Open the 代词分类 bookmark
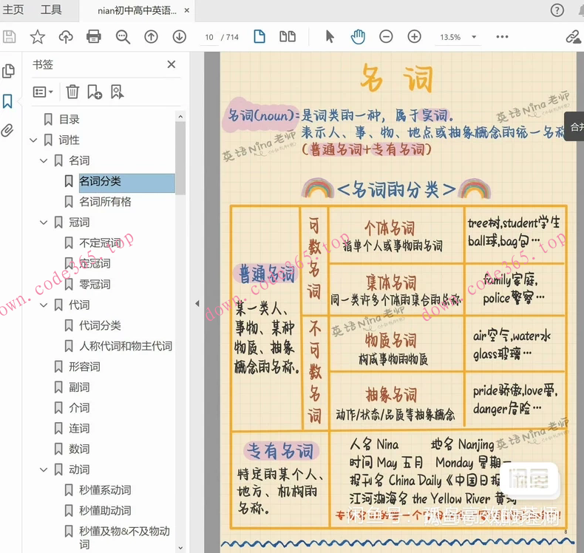The width and height of the screenshot is (584, 553). (101, 325)
